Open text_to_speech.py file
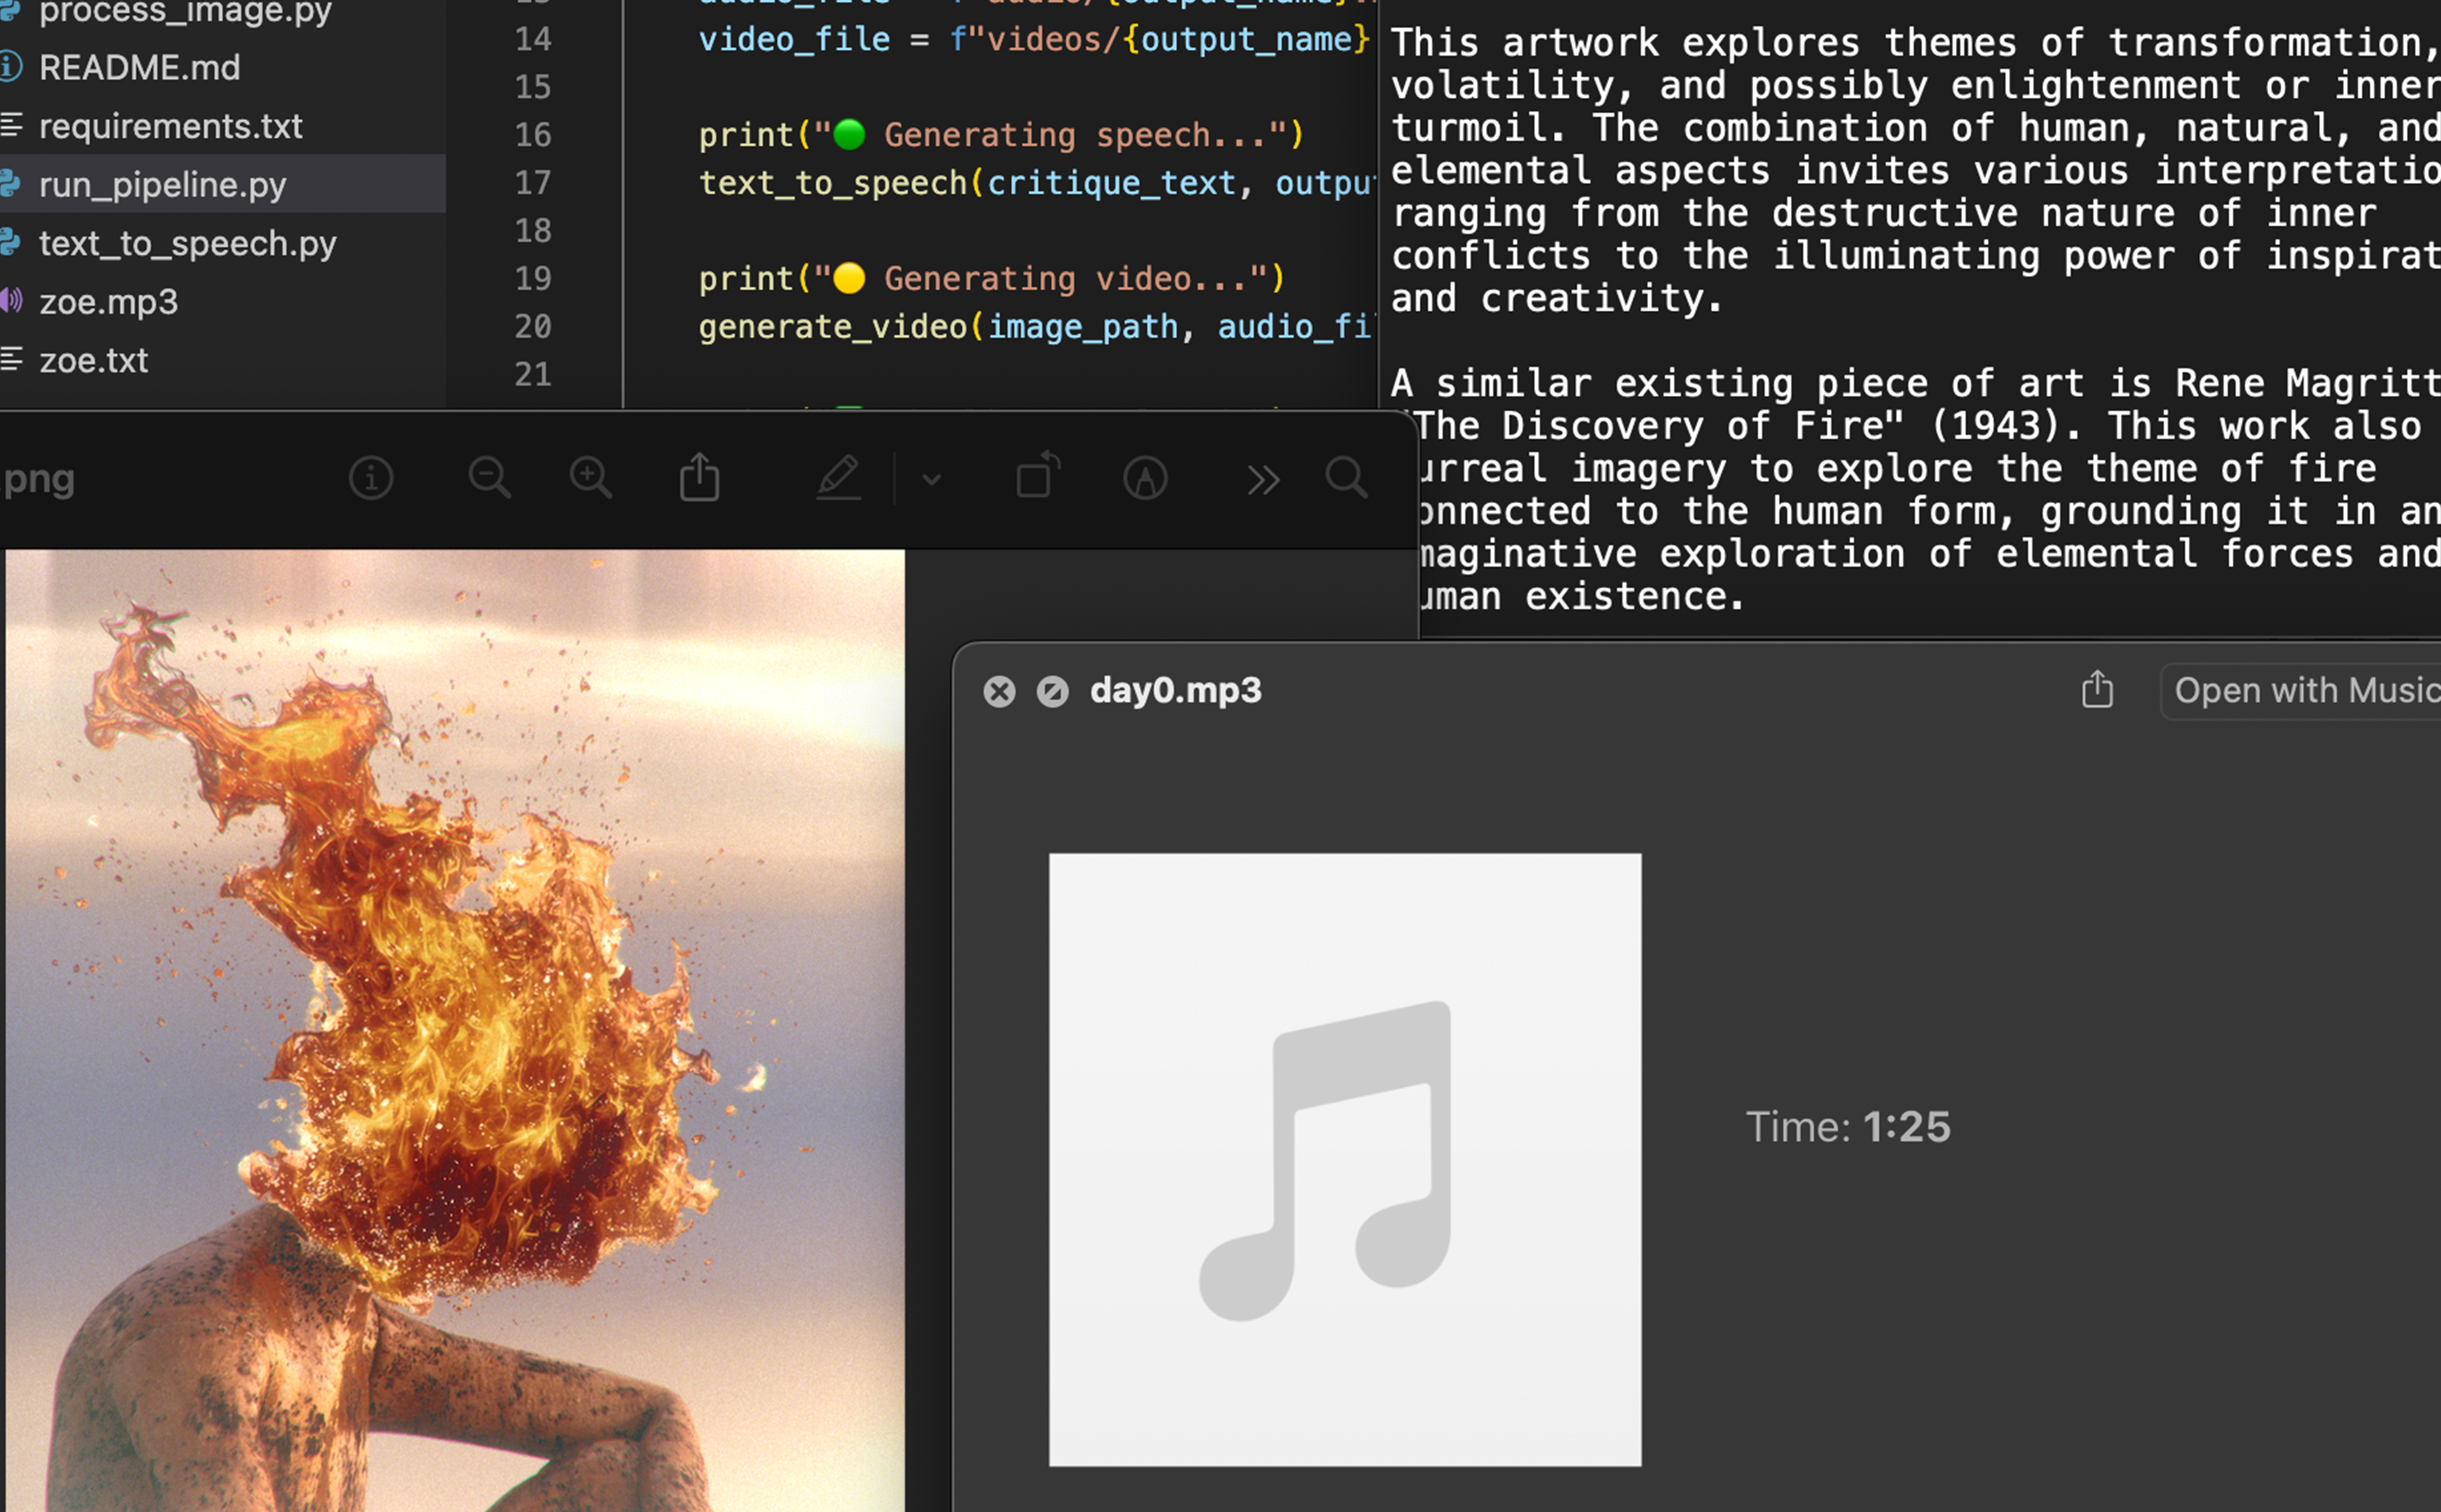 coord(187,243)
